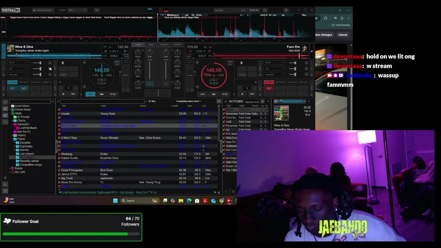Expand the My Lists folder
The image size is (441, 248).
pos(10,172)
